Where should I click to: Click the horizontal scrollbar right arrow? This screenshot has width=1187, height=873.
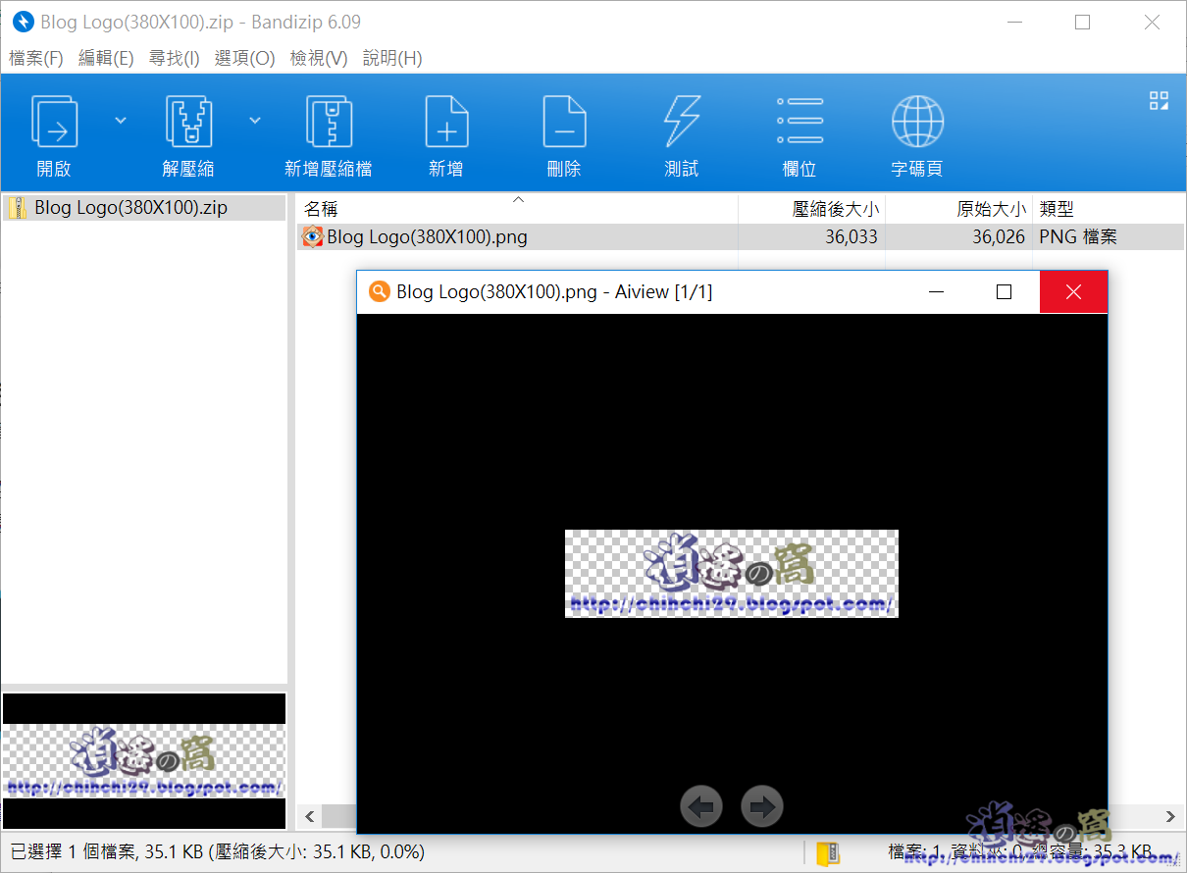click(x=1170, y=816)
